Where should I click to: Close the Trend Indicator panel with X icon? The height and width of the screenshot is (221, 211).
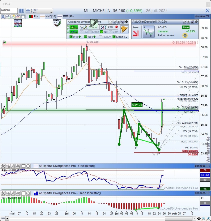click(28, 193)
